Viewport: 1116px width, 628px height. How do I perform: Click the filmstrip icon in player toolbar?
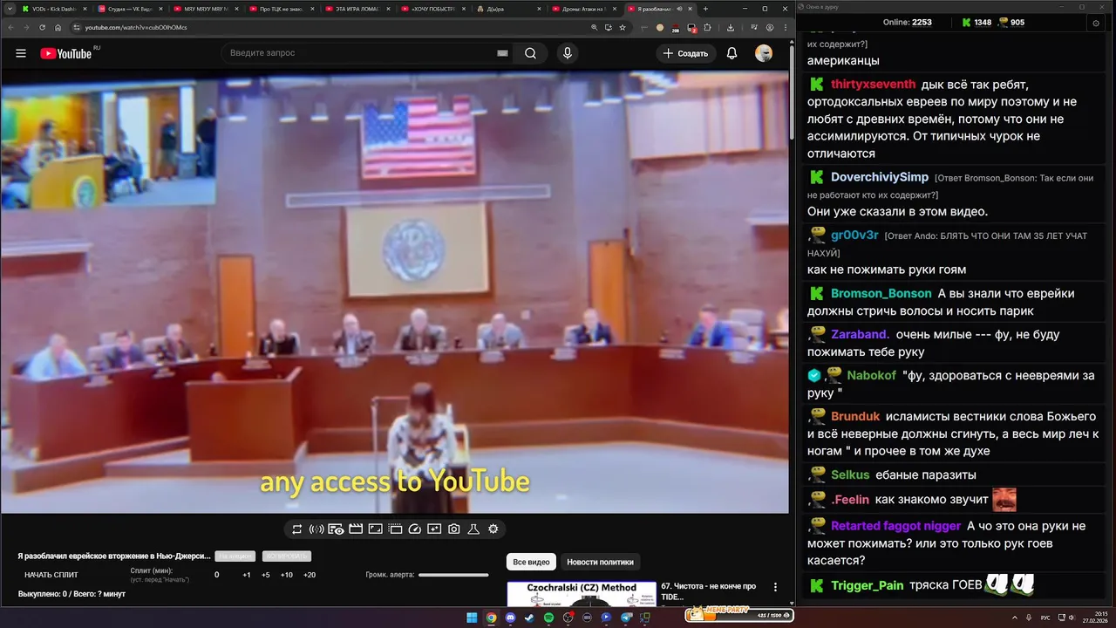[395, 529]
